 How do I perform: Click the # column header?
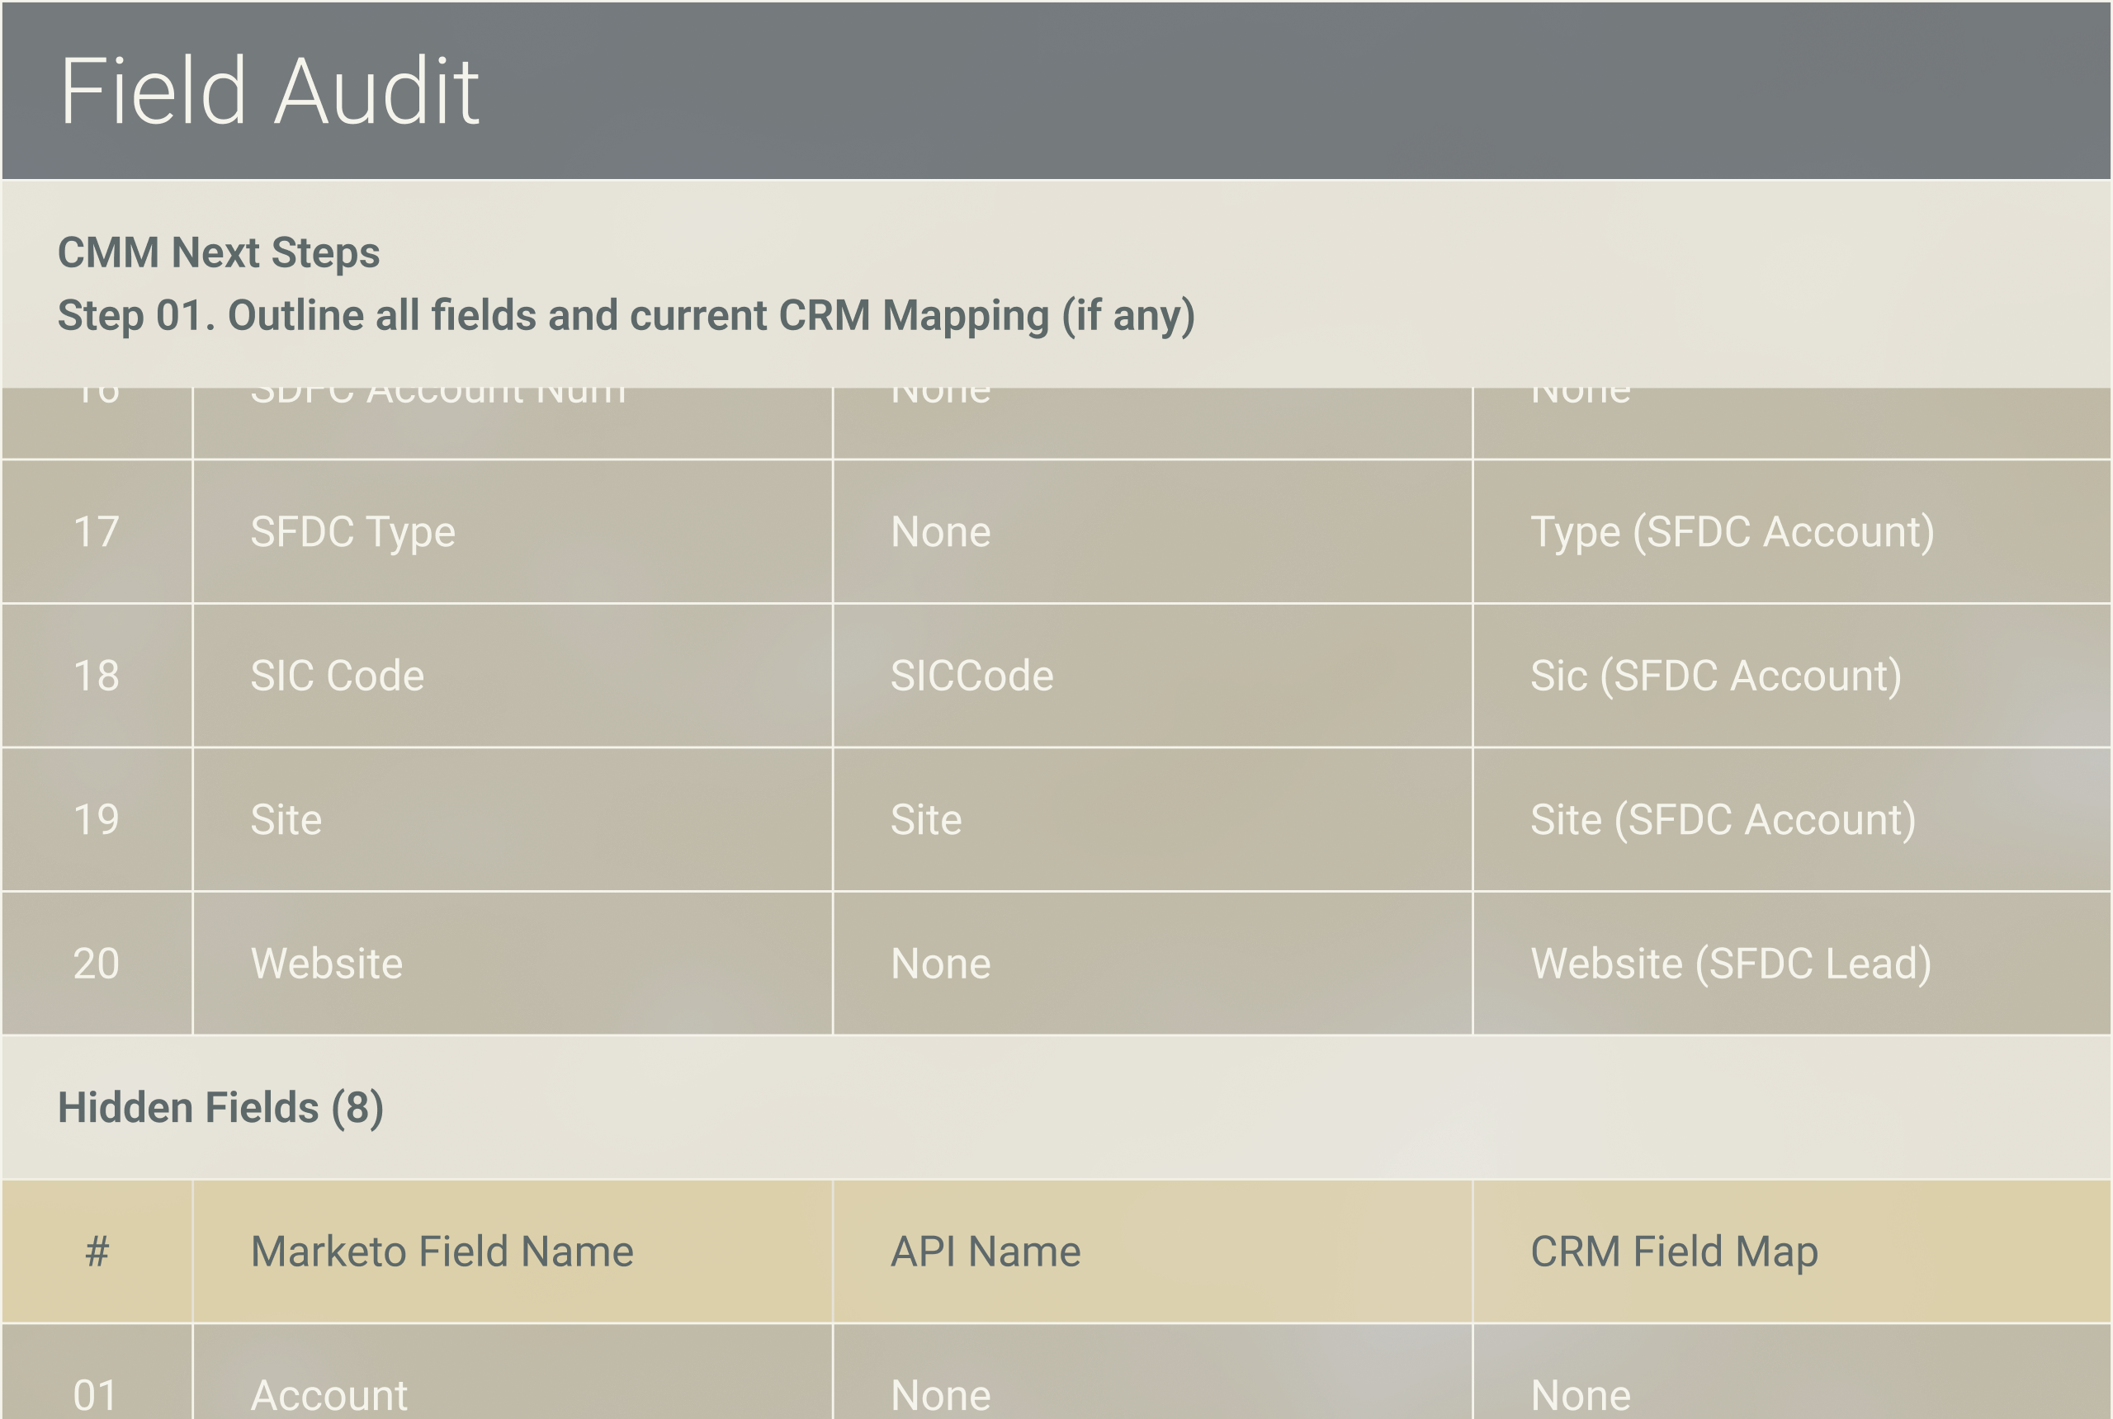tap(96, 1252)
